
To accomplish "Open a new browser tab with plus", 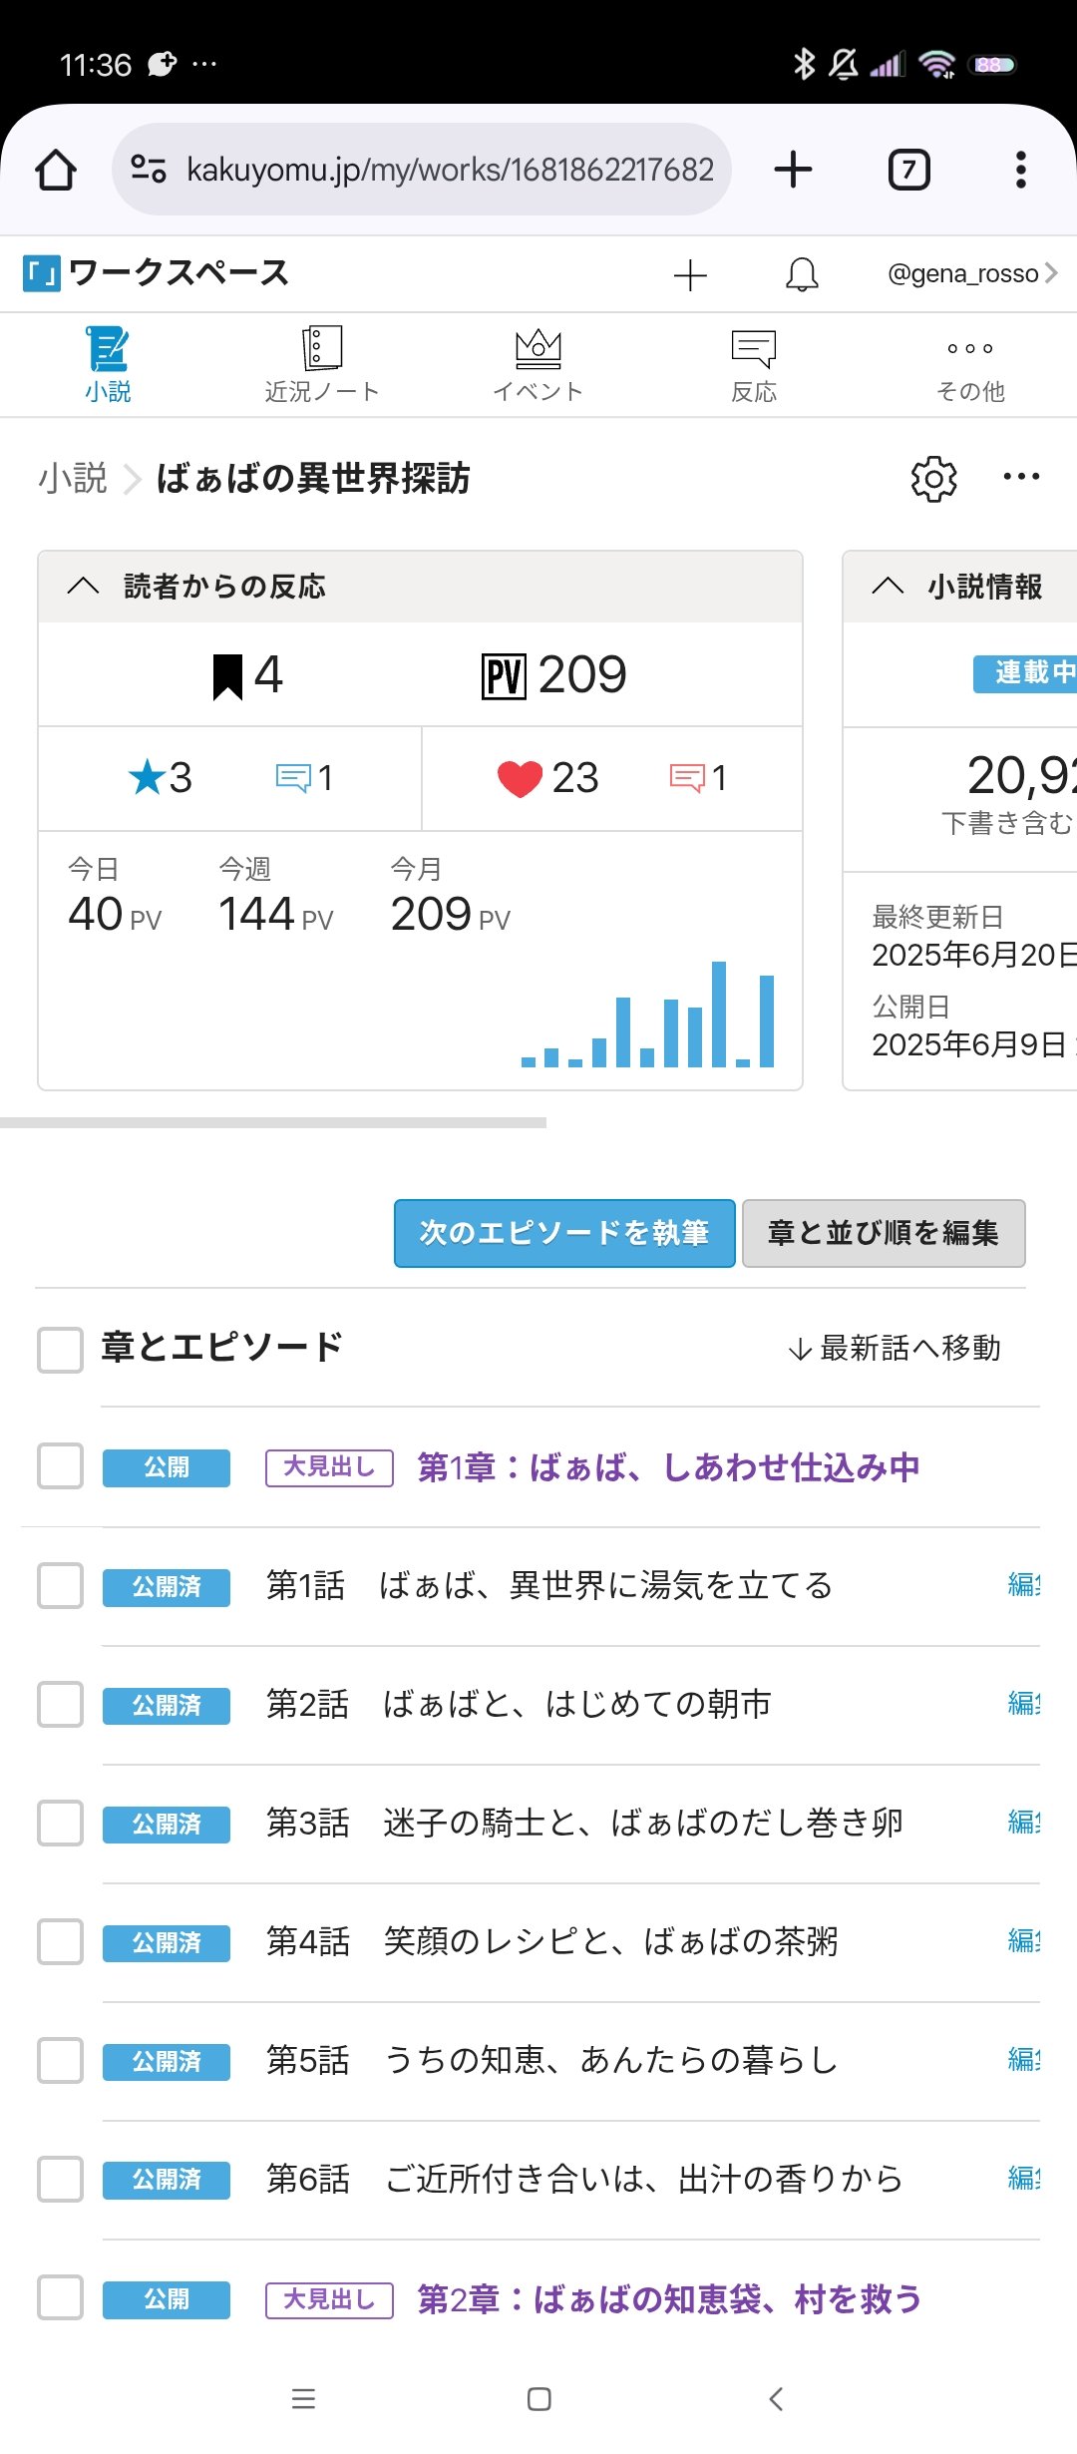I will 793,170.
